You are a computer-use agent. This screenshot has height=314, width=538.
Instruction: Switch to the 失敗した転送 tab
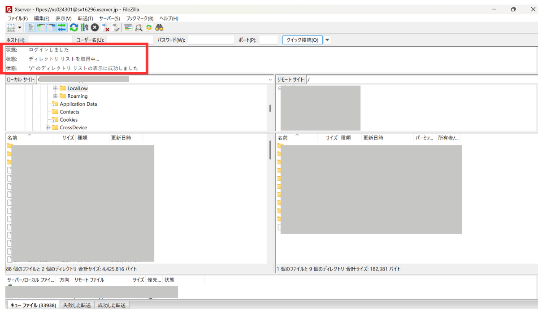(x=77, y=305)
